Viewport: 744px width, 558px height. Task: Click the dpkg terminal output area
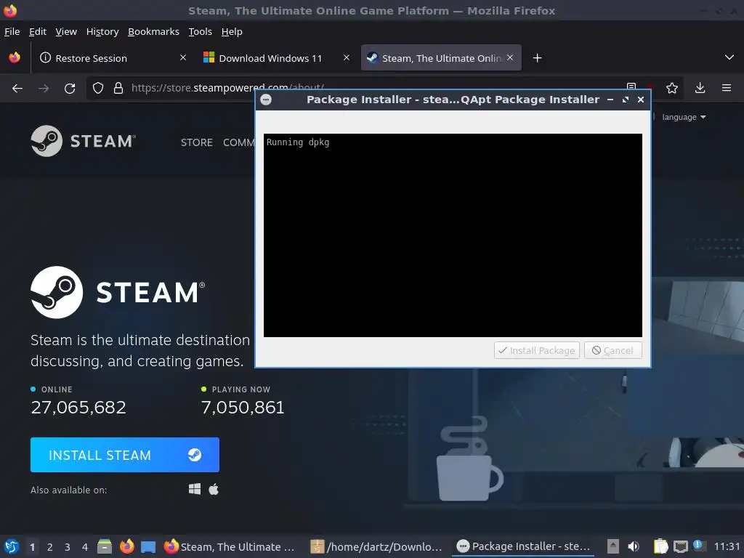pos(453,235)
